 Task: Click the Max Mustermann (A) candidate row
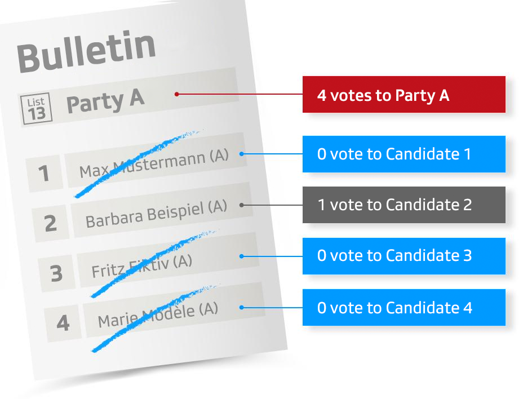154,162
